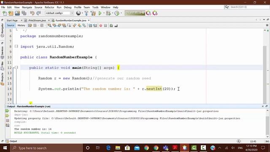Click the Save All toolbar icon
270x152 pixels.
24,13
